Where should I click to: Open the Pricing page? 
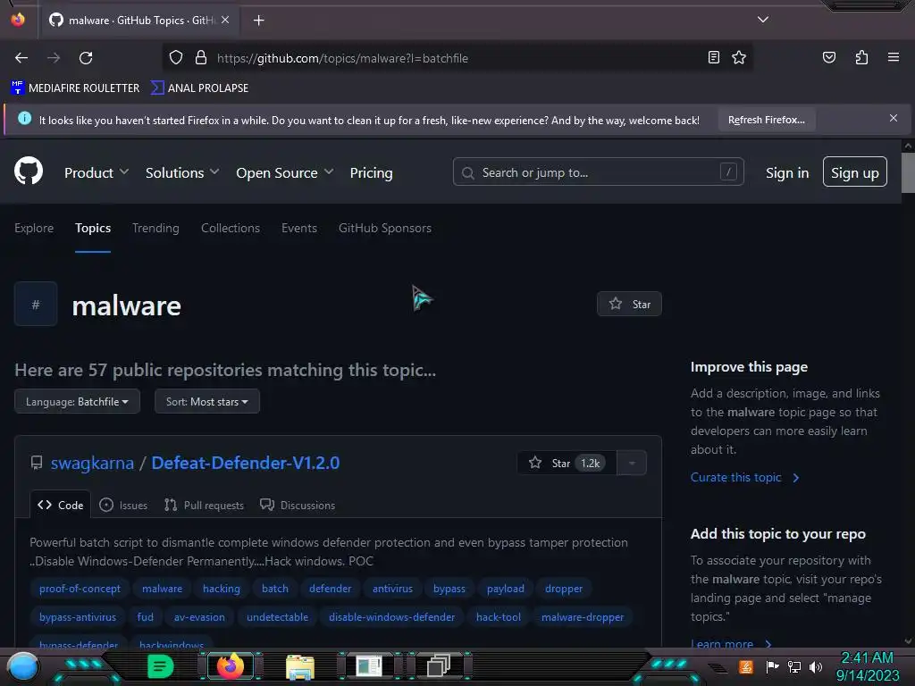[371, 172]
